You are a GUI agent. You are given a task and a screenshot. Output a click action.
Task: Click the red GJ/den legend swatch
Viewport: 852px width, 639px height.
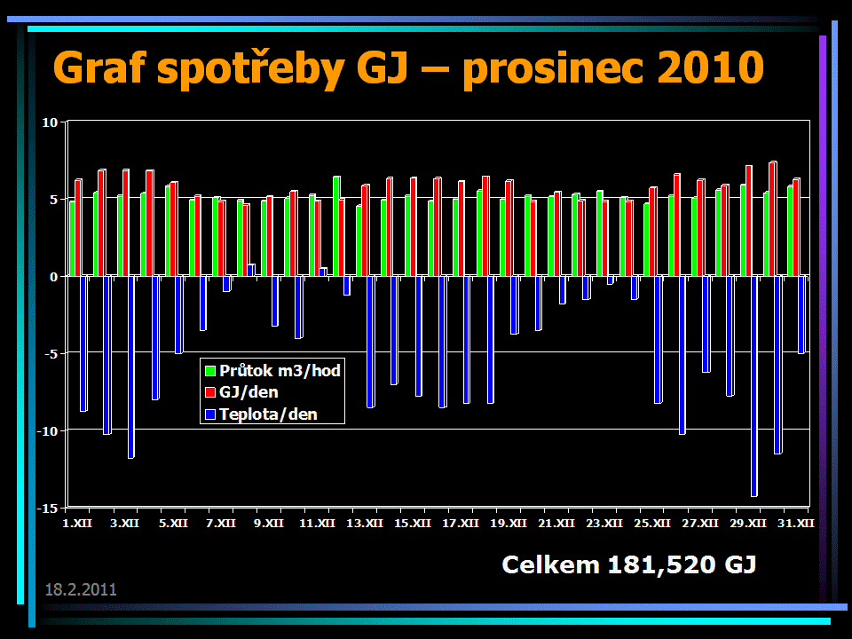coord(210,392)
